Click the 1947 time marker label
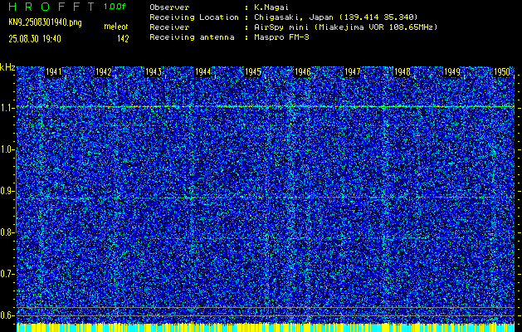 353,72
